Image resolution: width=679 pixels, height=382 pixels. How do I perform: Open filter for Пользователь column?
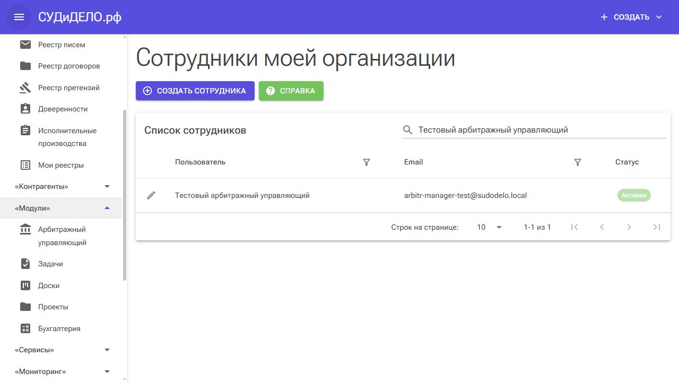coord(366,162)
